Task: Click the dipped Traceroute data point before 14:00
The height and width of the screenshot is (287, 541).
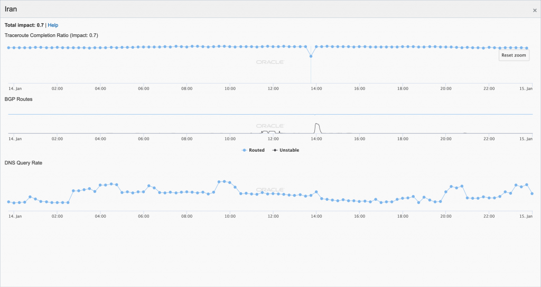Action: pyautogui.click(x=311, y=56)
